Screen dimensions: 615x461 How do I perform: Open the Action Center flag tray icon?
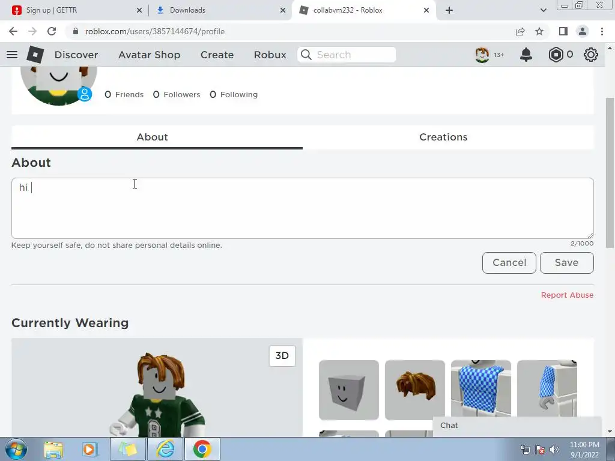(x=540, y=450)
